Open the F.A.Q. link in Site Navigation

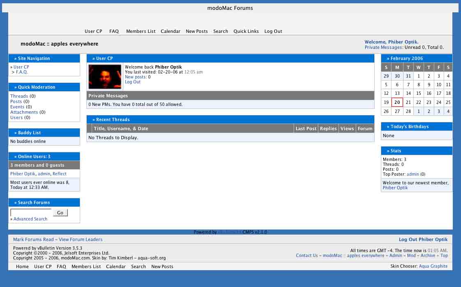point(22,72)
